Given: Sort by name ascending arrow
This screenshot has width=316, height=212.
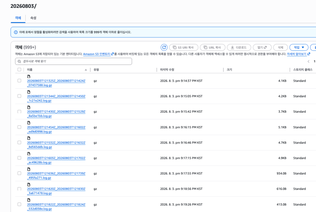Looking at the screenshot, I should (x=86, y=70).
